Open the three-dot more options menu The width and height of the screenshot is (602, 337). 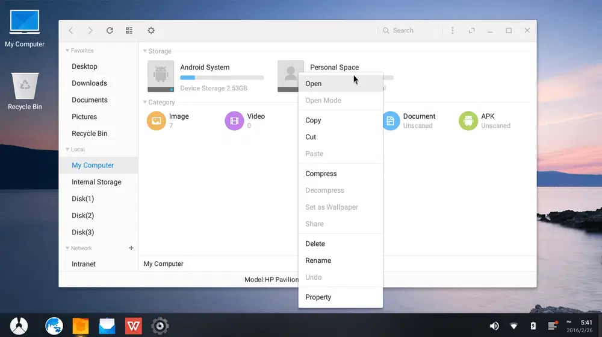tap(452, 30)
